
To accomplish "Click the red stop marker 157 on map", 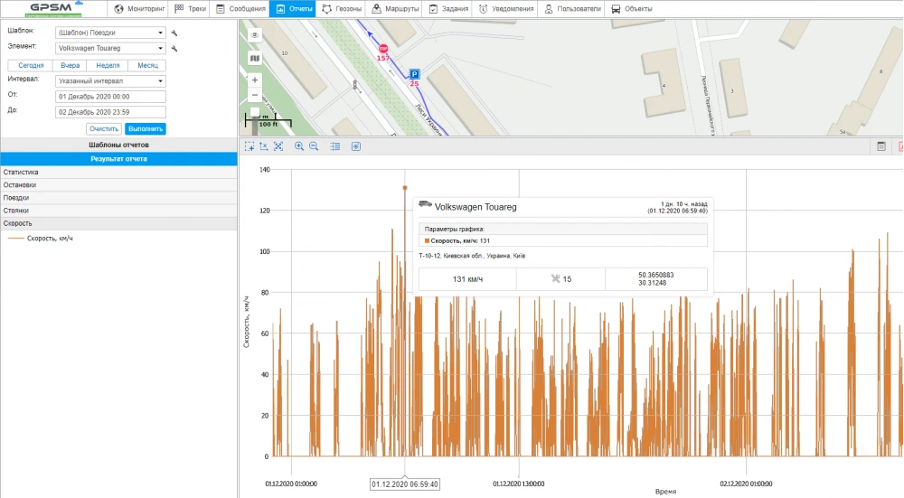I will pyautogui.click(x=382, y=48).
